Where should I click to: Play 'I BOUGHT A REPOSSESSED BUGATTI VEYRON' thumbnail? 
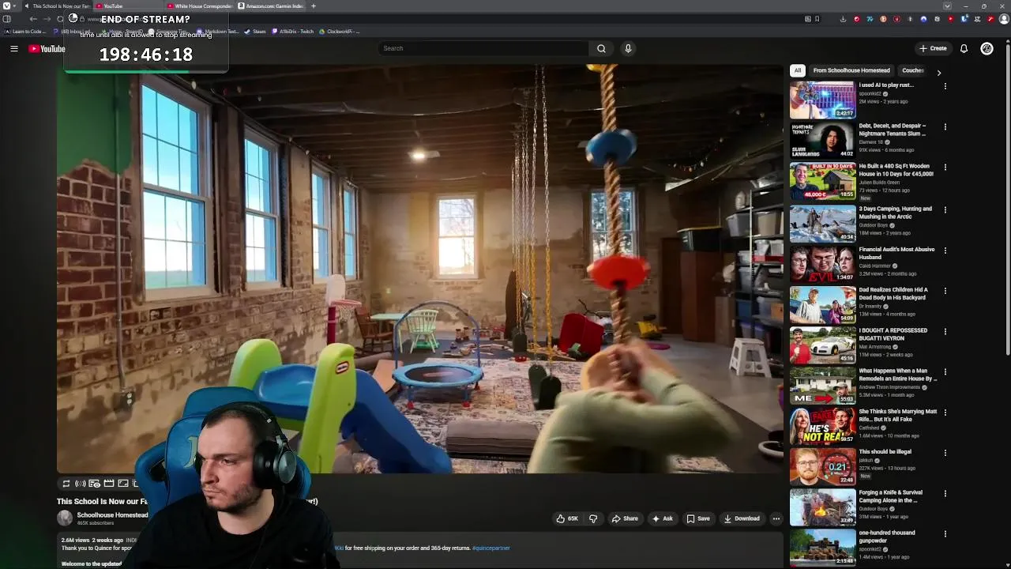tap(822, 345)
